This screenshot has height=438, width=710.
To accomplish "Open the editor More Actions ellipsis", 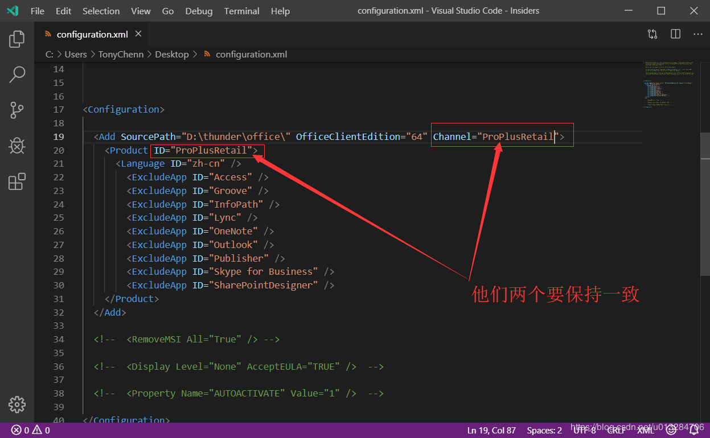I will click(x=698, y=34).
